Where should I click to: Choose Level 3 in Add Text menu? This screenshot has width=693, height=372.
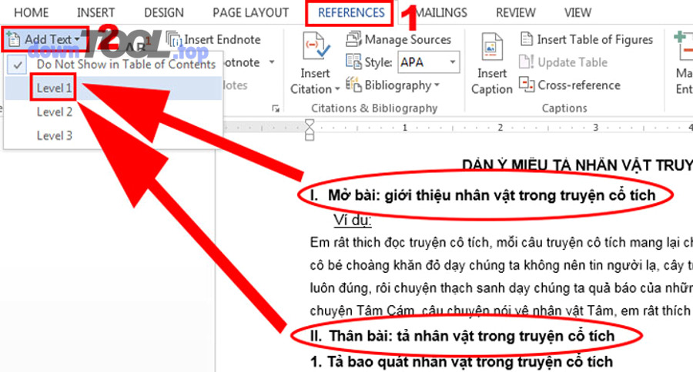click(55, 135)
